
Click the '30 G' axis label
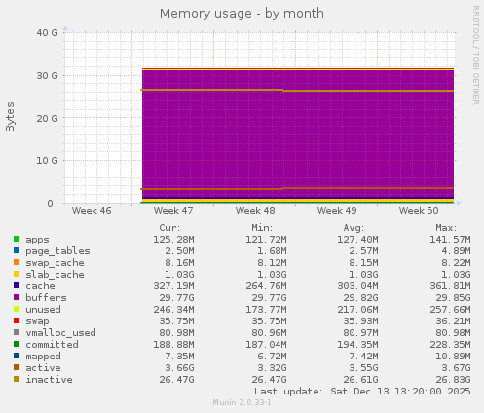[x=47, y=75]
